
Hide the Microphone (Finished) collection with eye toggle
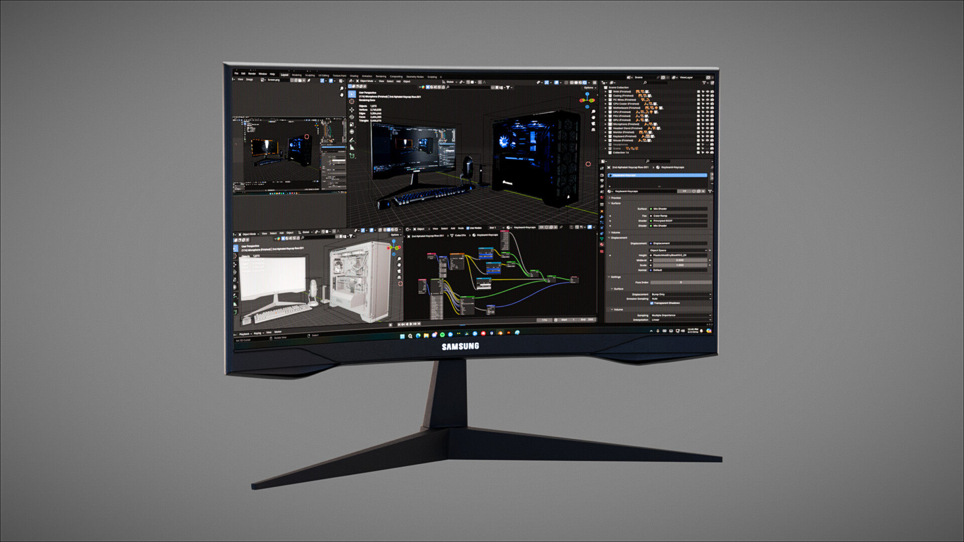[x=707, y=124]
